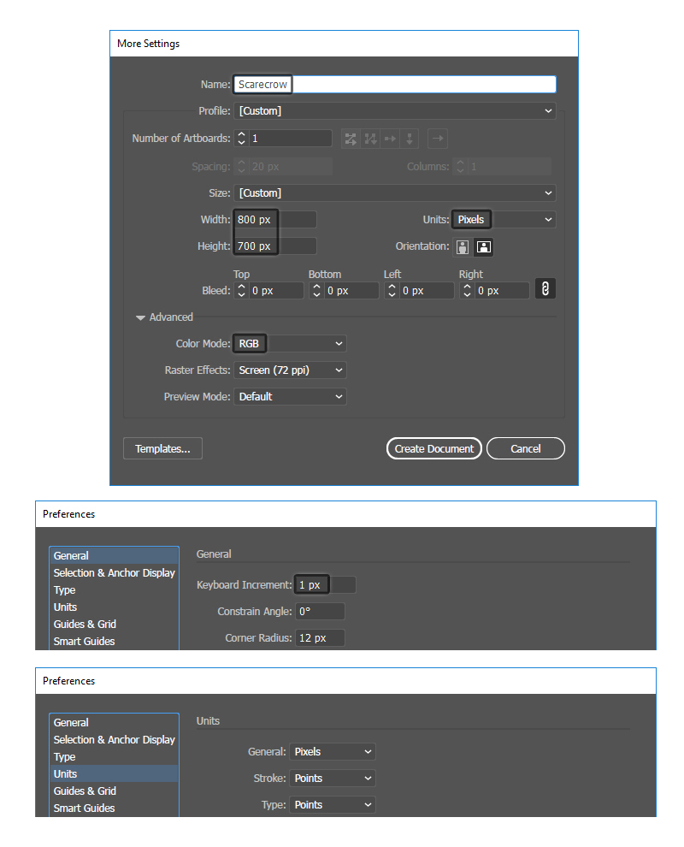This screenshot has height=847, width=684.
Task: Collapse the Advanced section
Action: 141,317
